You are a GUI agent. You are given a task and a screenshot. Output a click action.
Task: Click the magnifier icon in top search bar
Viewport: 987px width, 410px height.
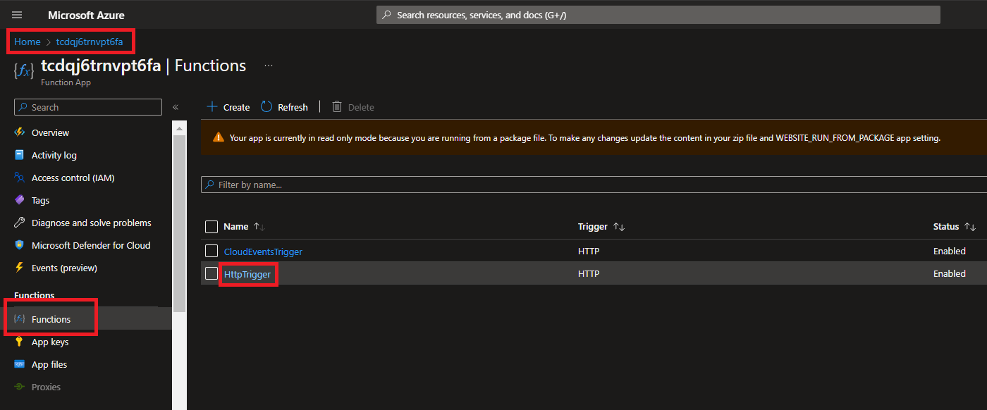[386, 15]
